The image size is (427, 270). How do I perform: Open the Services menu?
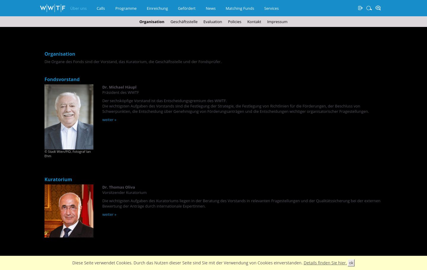coord(271,8)
